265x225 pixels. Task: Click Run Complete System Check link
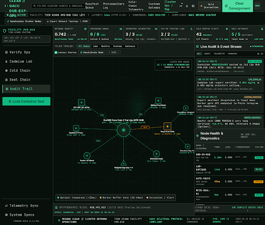247,209
